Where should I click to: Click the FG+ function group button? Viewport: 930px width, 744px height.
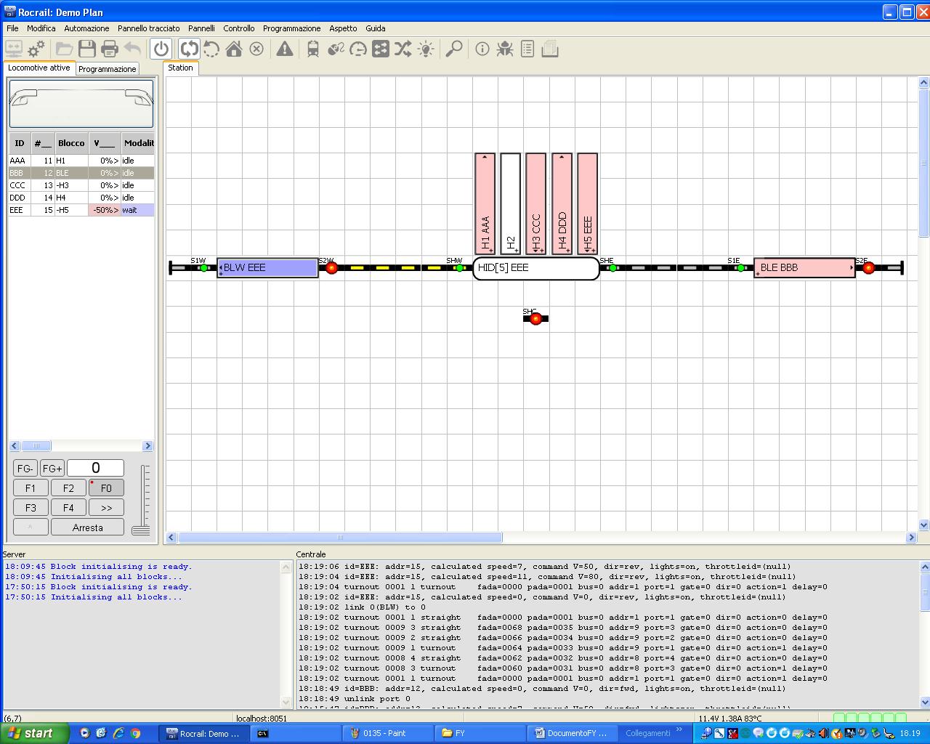click(52, 468)
